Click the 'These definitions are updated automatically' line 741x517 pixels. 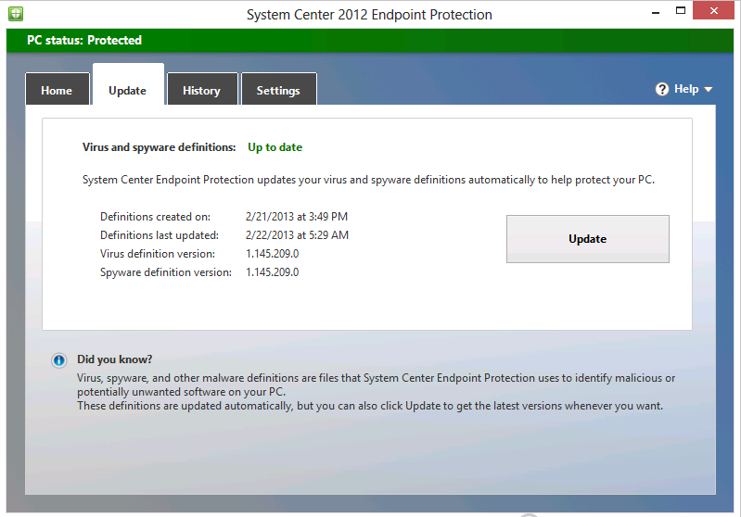point(370,406)
